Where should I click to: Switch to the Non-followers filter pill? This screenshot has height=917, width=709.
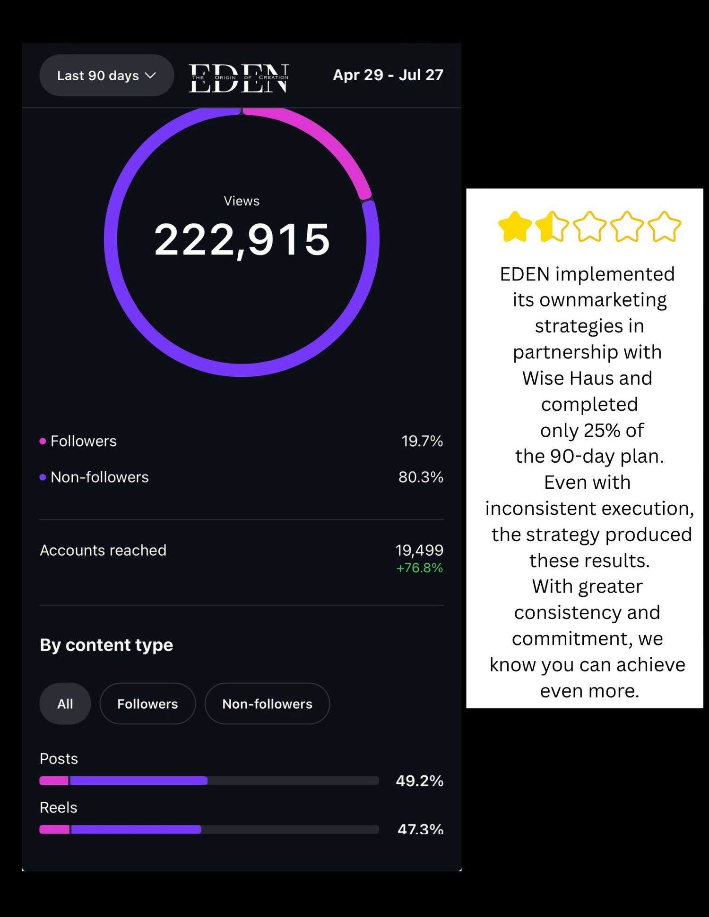267,704
